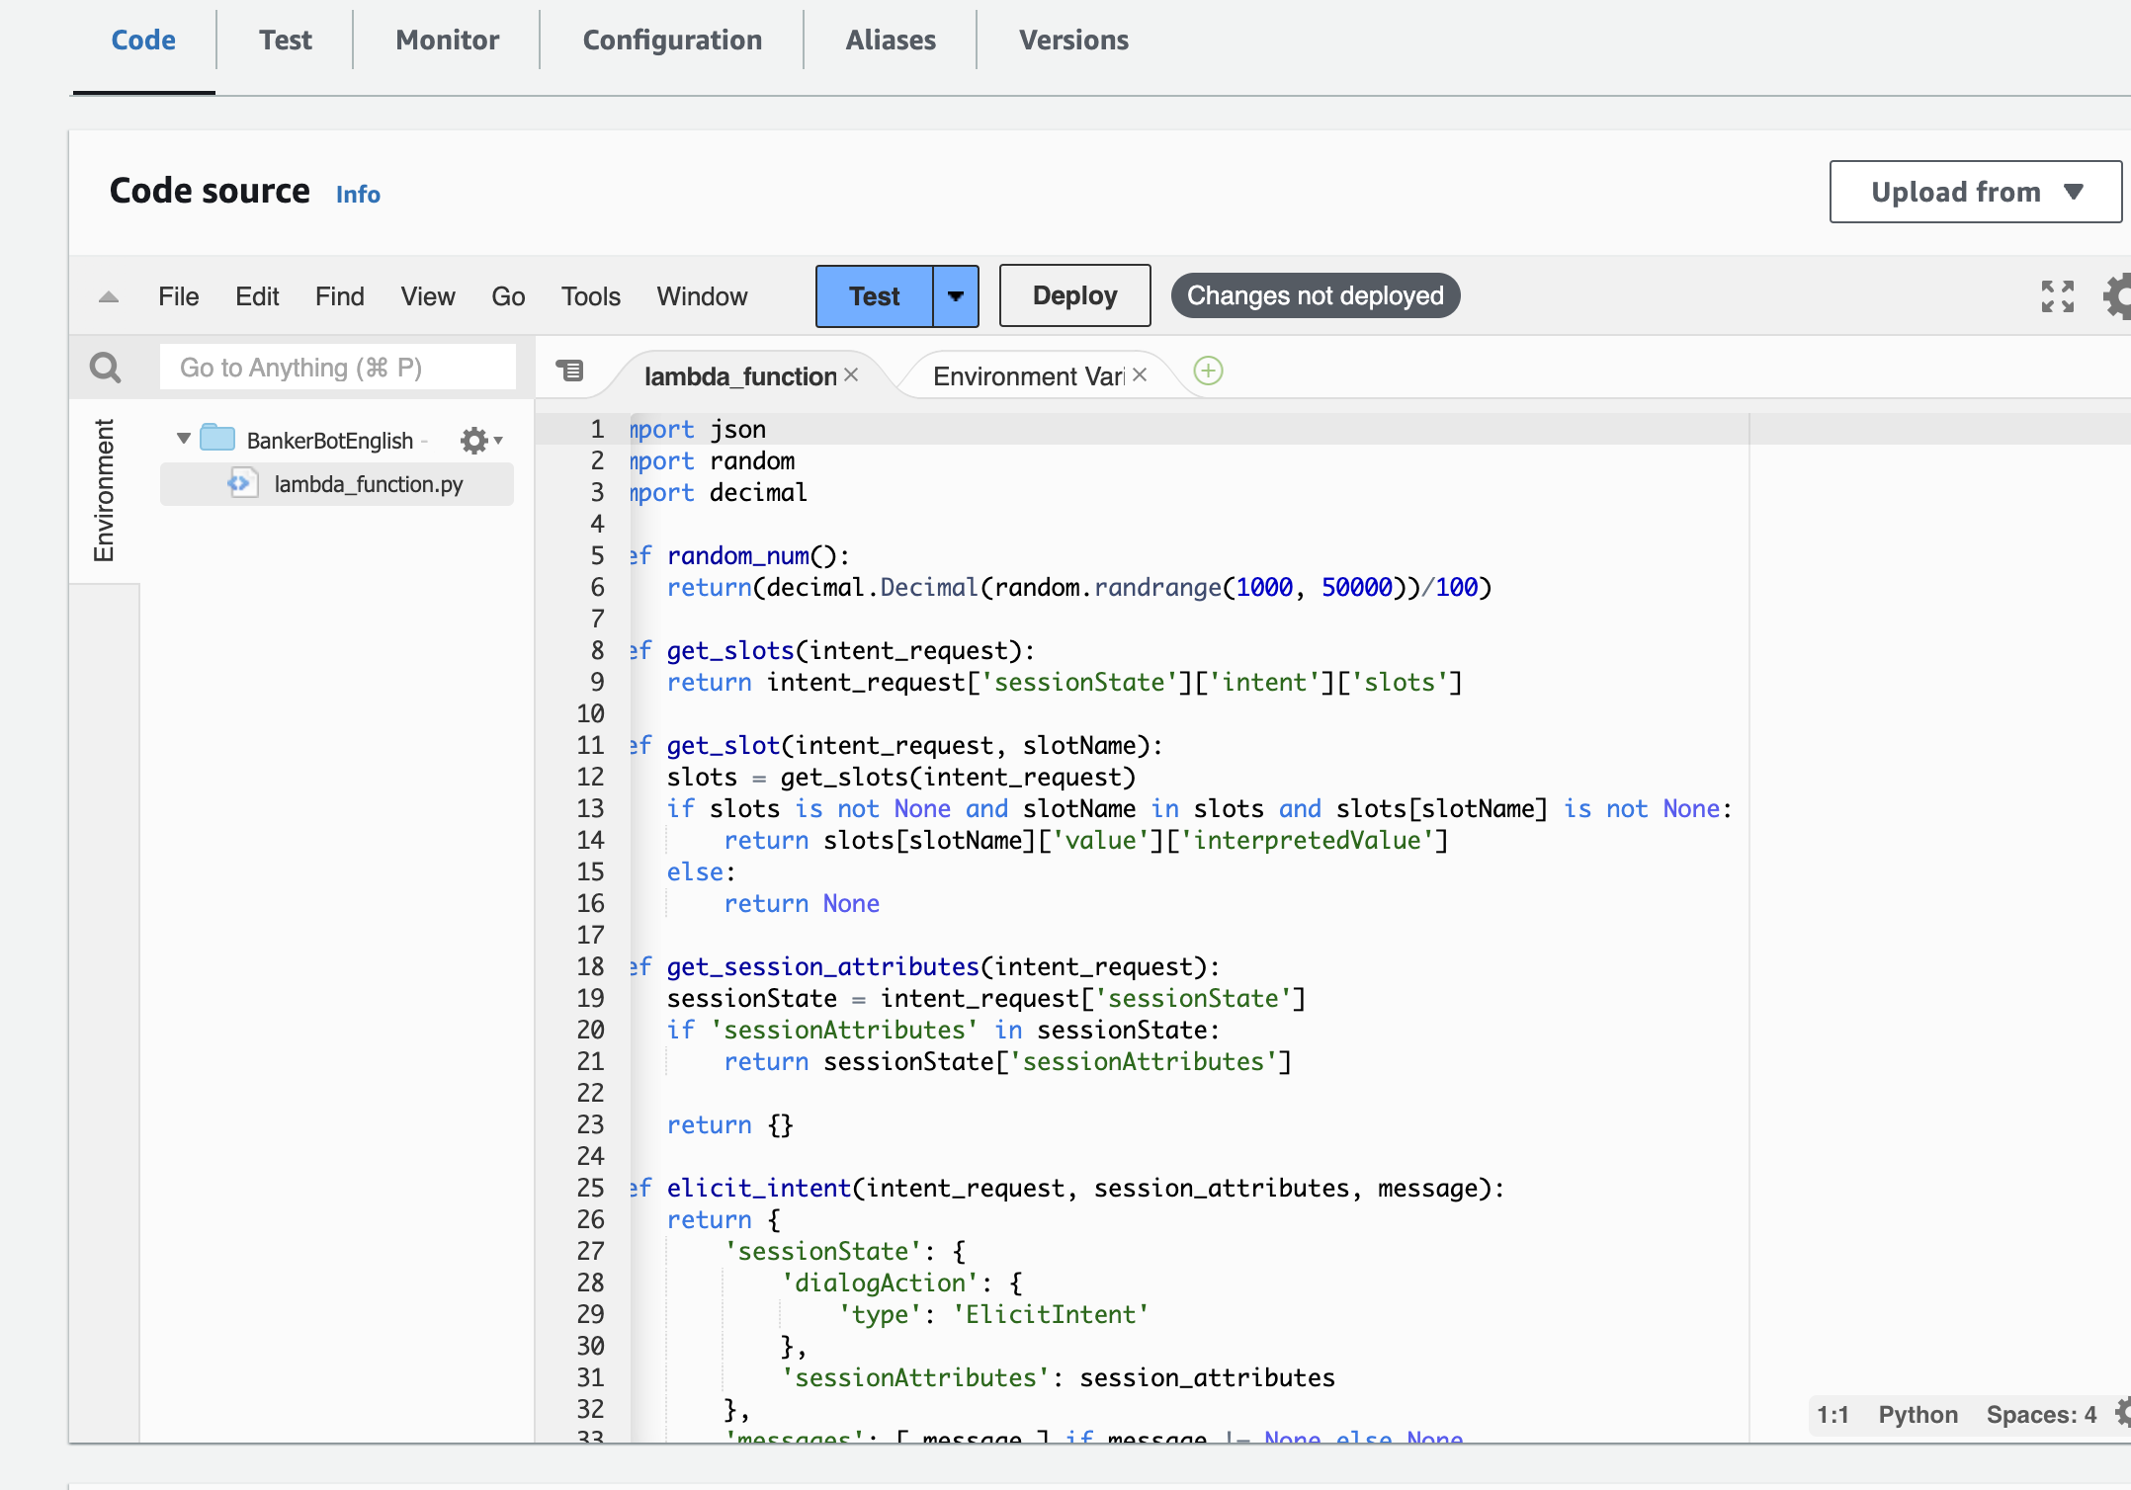Click the green plus new tab icon
This screenshot has width=2131, height=1490.
click(1208, 372)
